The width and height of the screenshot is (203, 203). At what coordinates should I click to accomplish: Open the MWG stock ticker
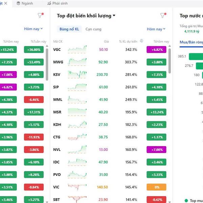coord(58,62)
